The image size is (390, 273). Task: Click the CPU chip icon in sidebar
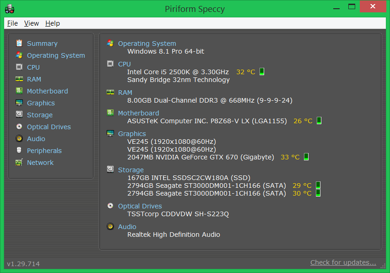coord(19,67)
